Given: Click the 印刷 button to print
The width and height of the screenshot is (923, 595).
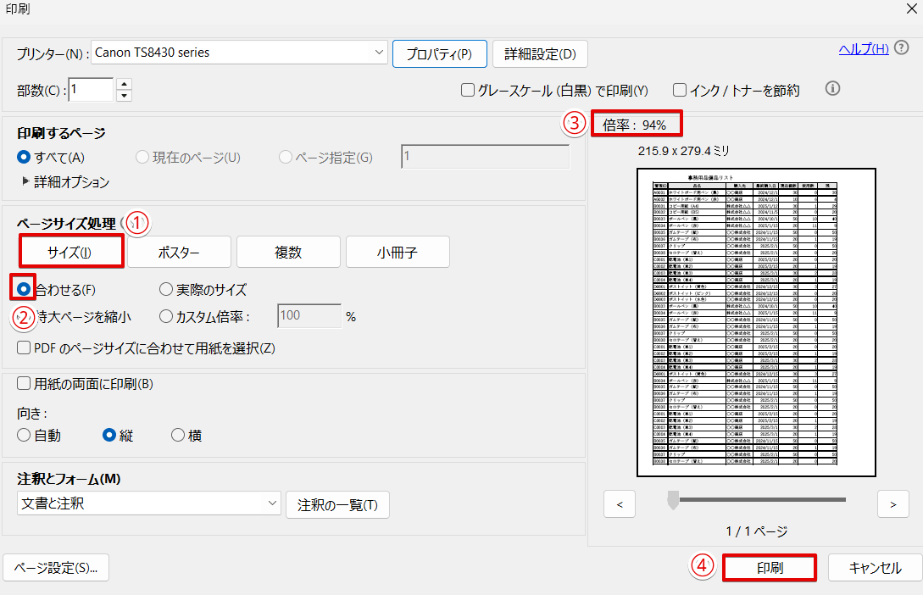Looking at the screenshot, I should tap(769, 568).
